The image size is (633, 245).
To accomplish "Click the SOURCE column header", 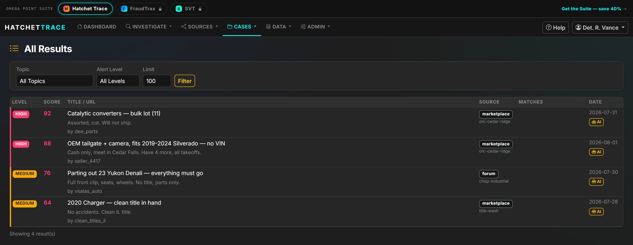I will (x=489, y=102).
